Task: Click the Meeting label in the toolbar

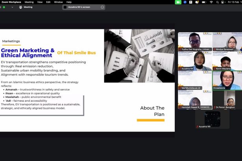Action: (28, 7)
